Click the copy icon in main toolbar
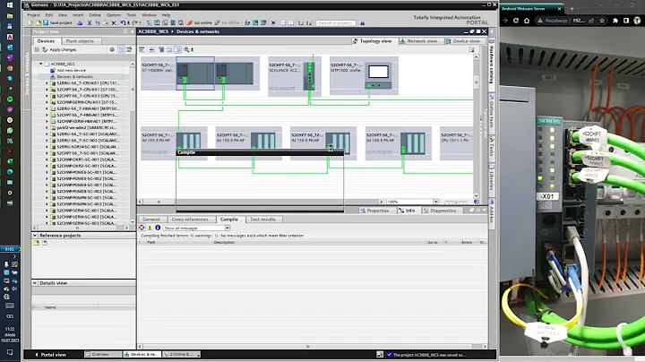This screenshot has height=362, width=645. (98, 23)
